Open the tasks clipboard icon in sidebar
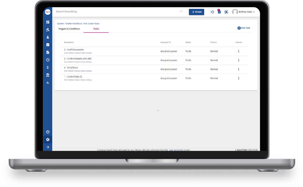The image size is (303, 187). pyautogui.click(x=48, y=45)
